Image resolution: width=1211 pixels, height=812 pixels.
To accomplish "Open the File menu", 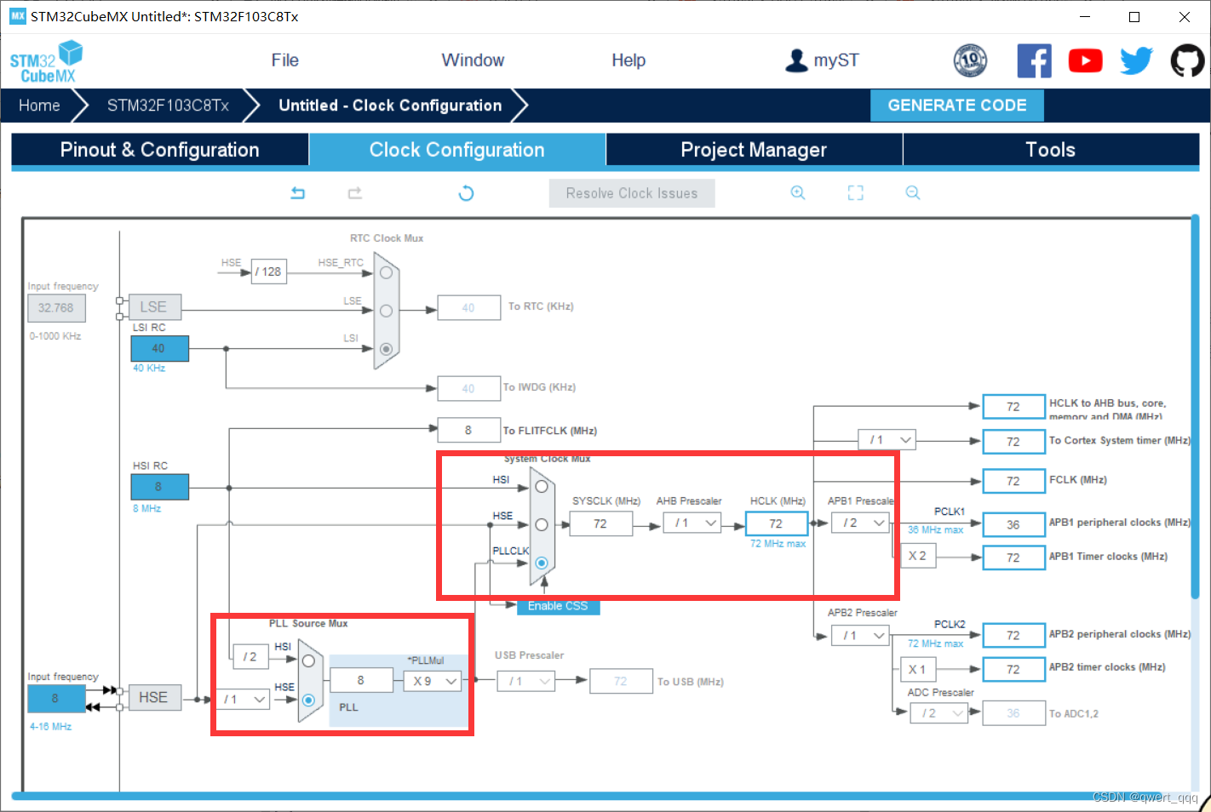I will (284, 60).
